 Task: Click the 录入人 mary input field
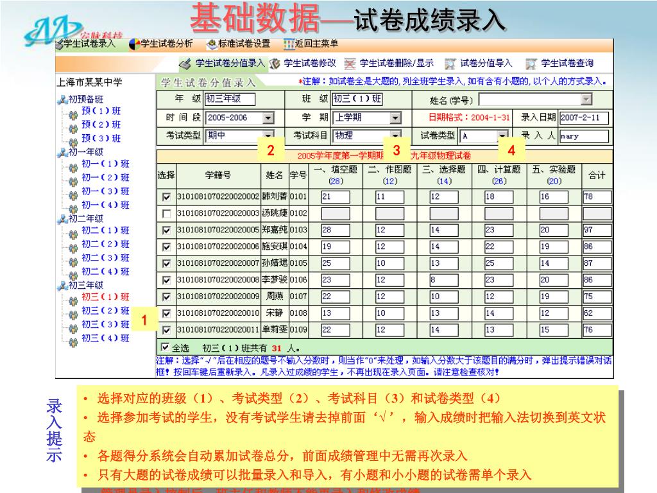[x=584, y=136]
